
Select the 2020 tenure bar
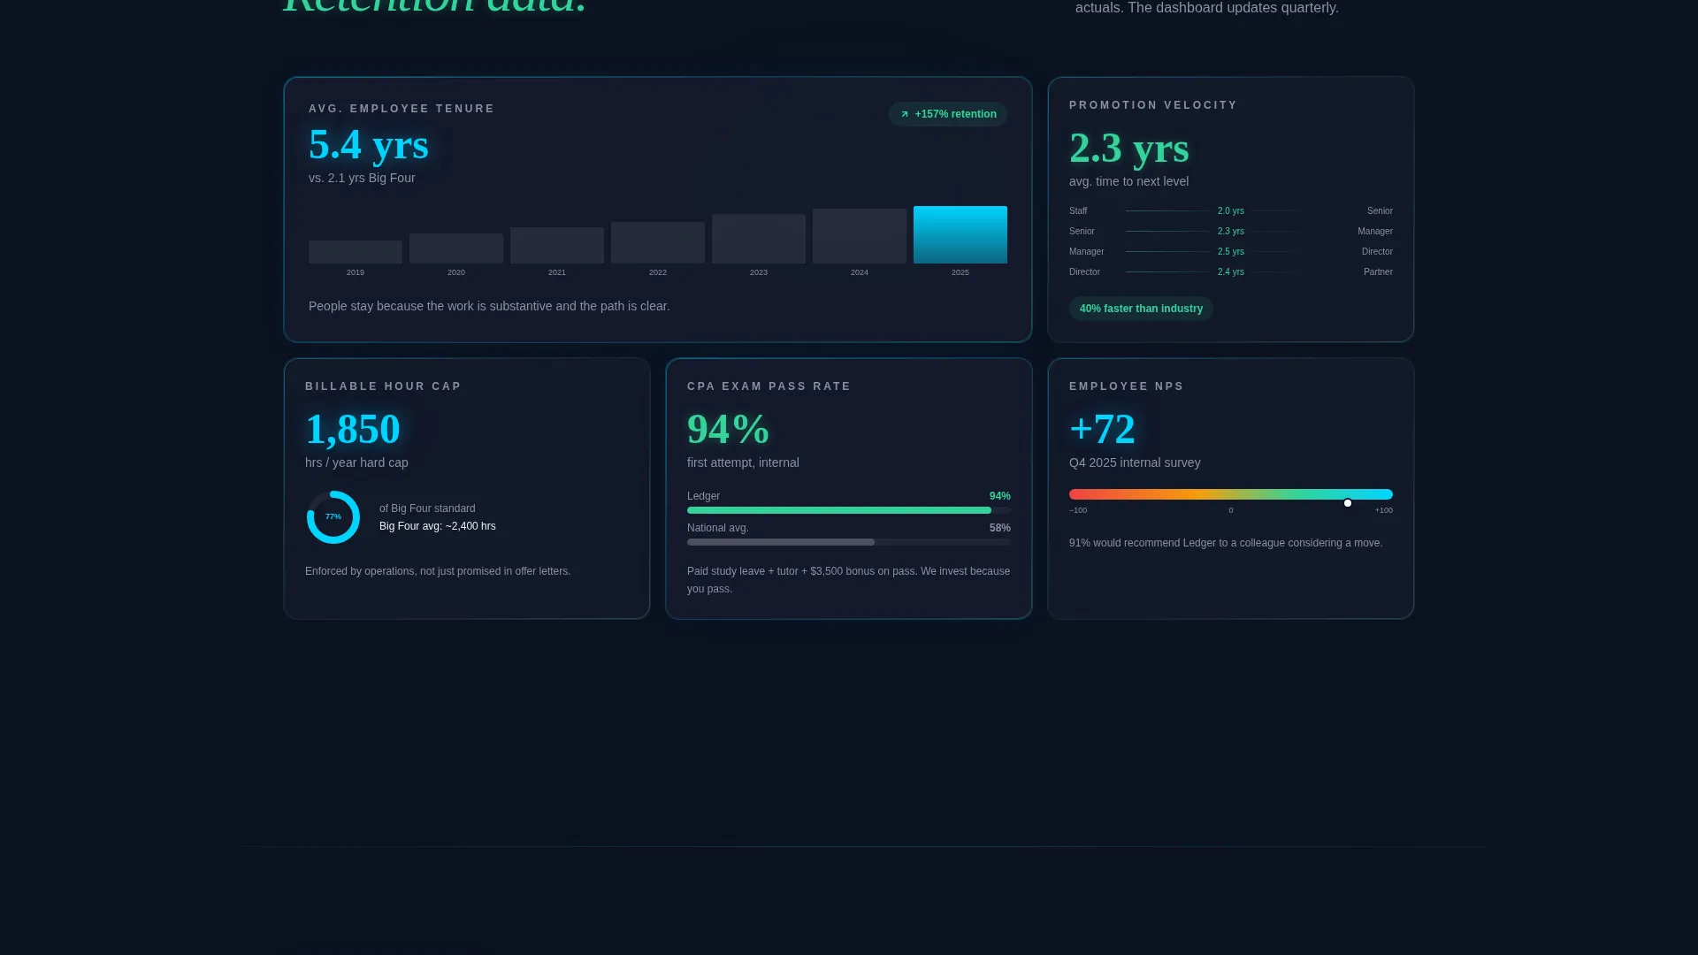(456, 248)
